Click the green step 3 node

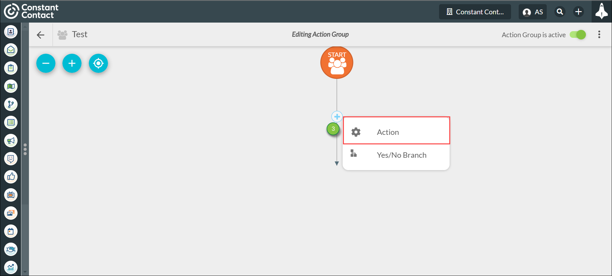pos(333,129)
